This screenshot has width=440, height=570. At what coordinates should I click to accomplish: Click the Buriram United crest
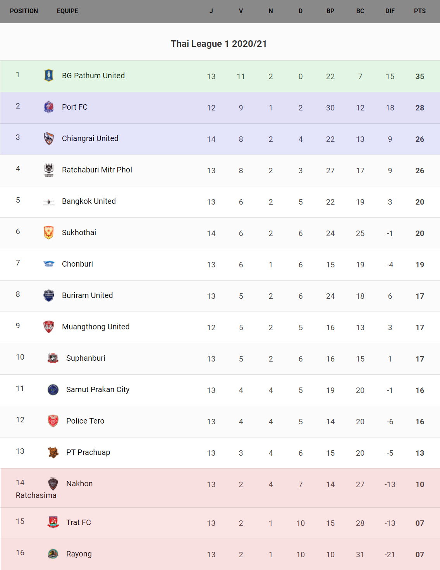coord(49,295)
